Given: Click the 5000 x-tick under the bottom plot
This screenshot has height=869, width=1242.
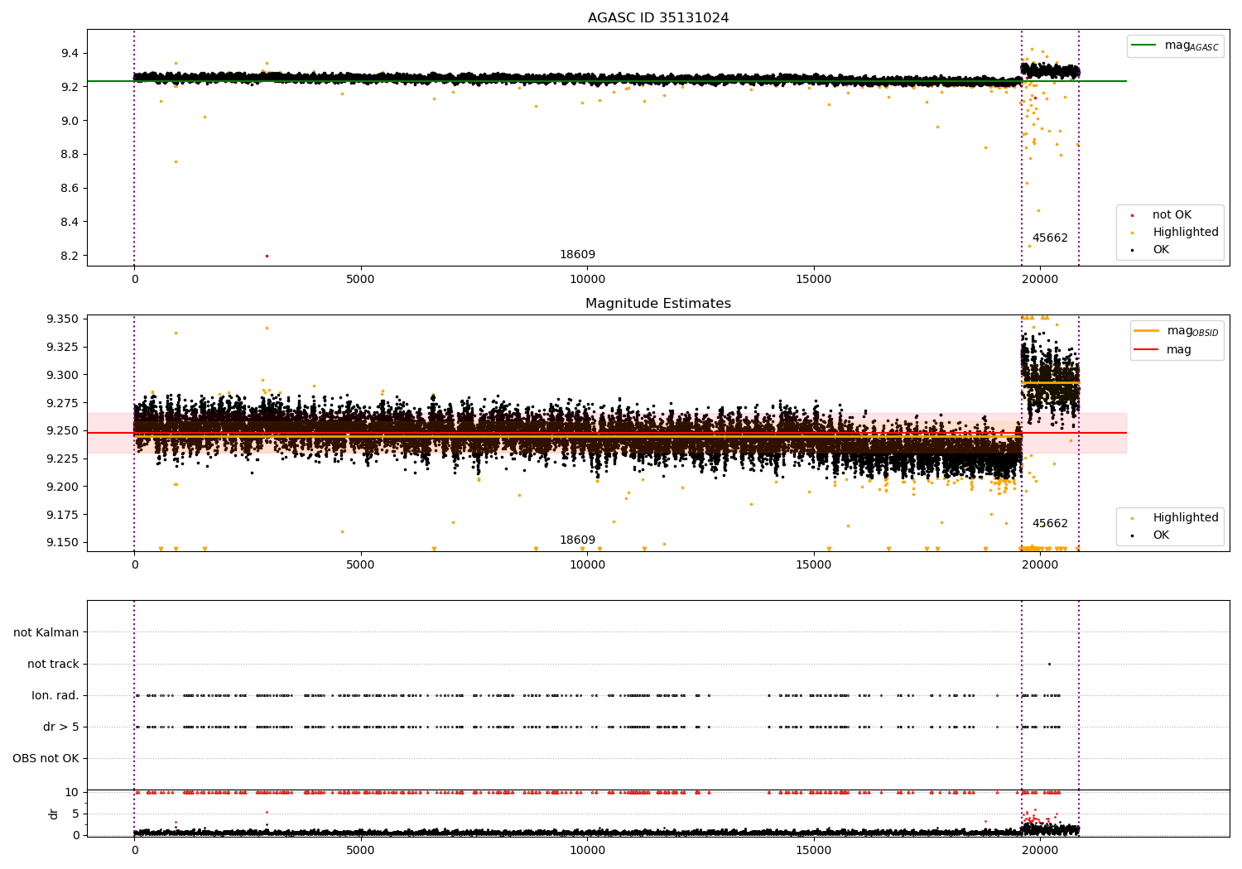Looking at the screenshot, I should pyautogui.click(x=360, y=851).
